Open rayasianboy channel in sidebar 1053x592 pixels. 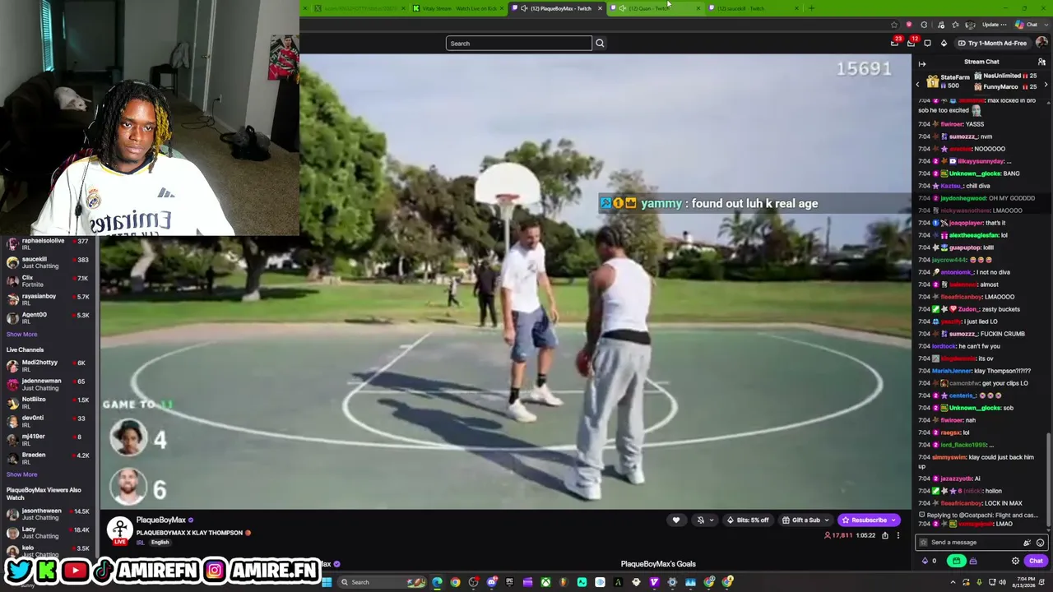49,299
